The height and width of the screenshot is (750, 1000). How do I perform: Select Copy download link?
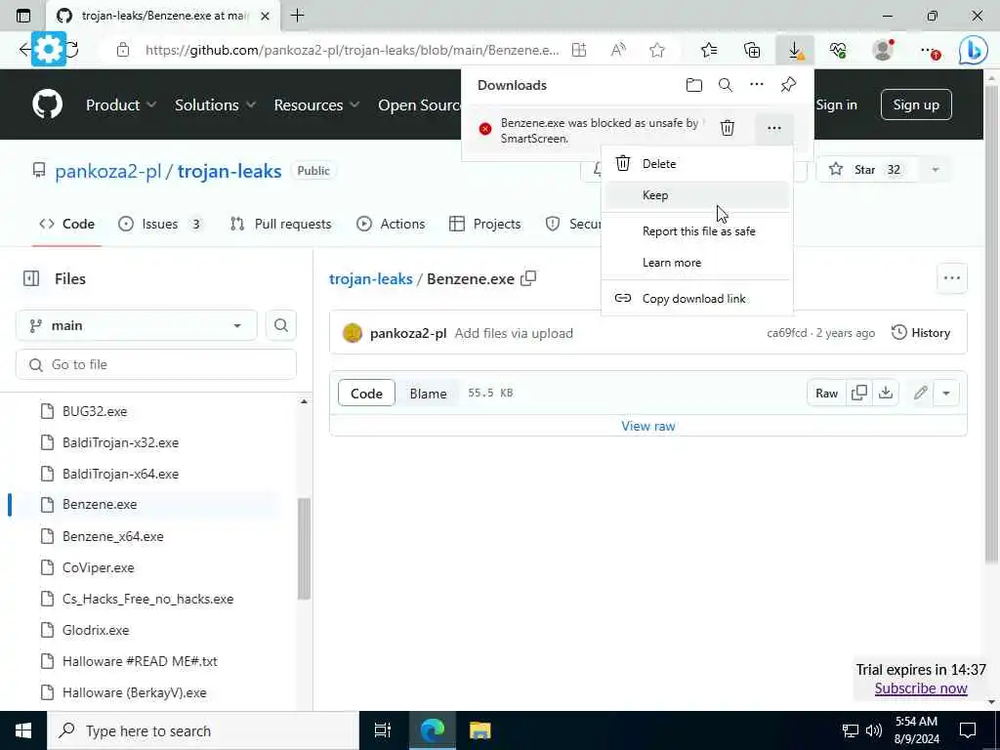click(696, 299)
